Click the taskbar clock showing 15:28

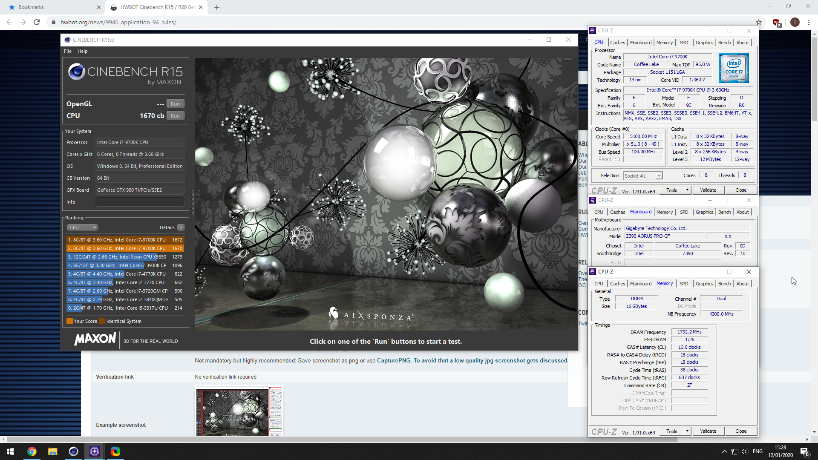click(781, 451)
